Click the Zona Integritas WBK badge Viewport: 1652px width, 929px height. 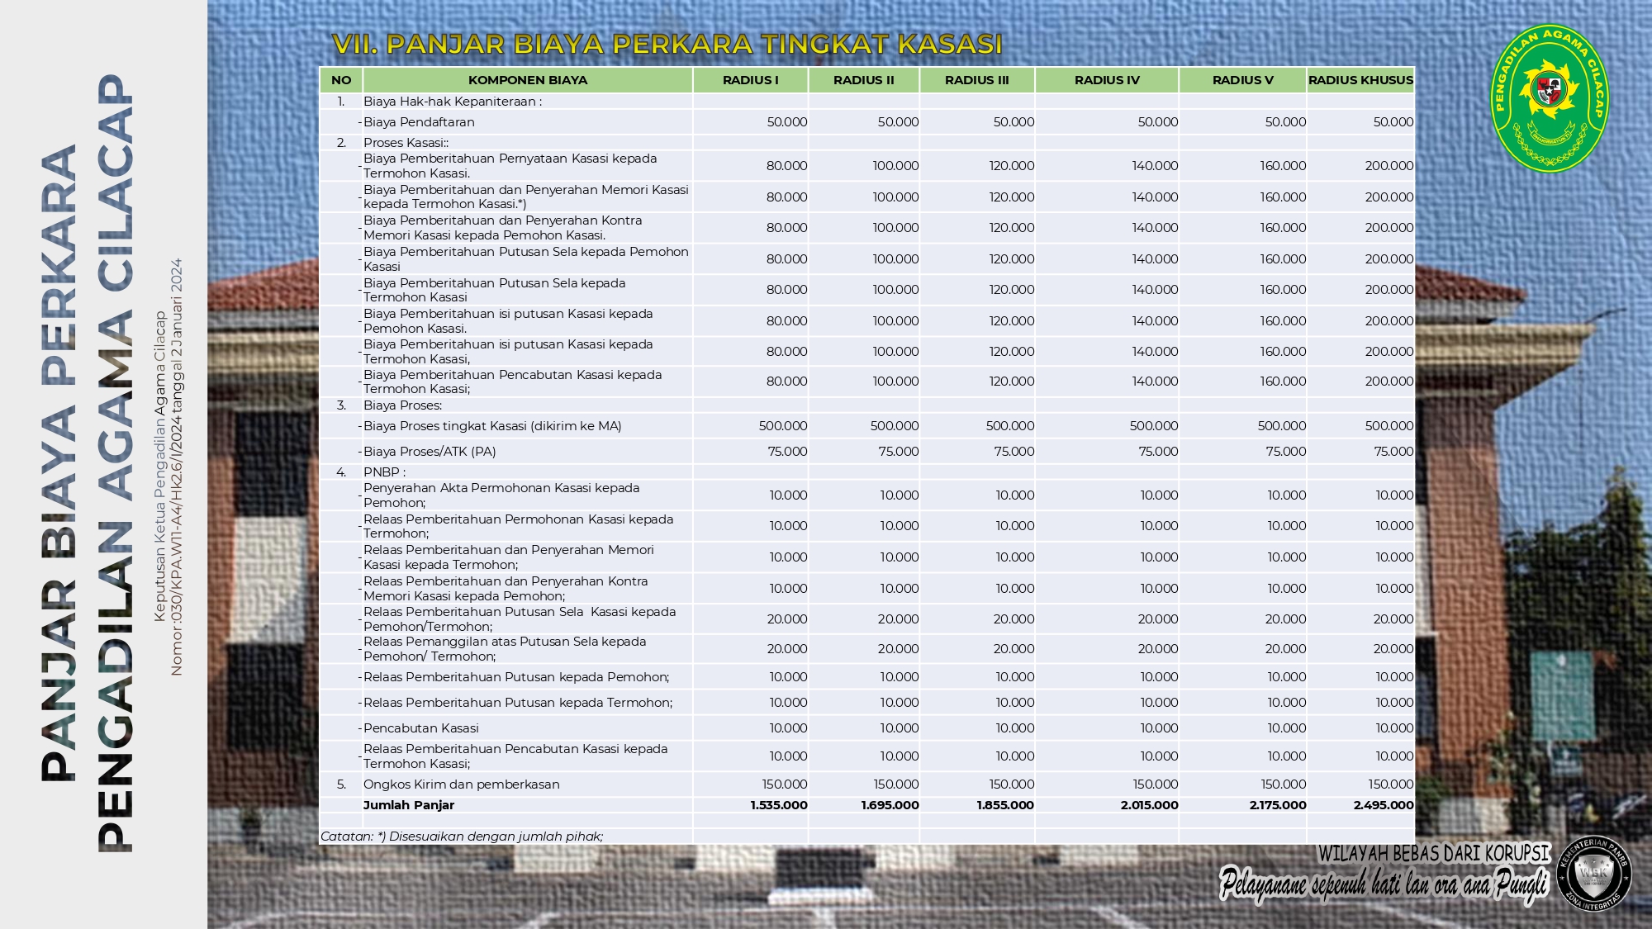[1594, 874]
